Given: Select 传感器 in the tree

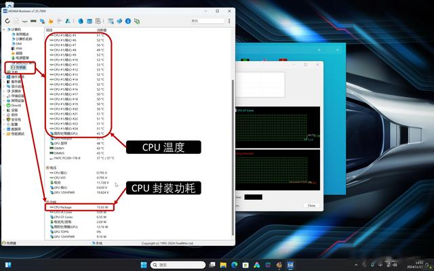Looking at the screenshot, I should coord(21,67).
